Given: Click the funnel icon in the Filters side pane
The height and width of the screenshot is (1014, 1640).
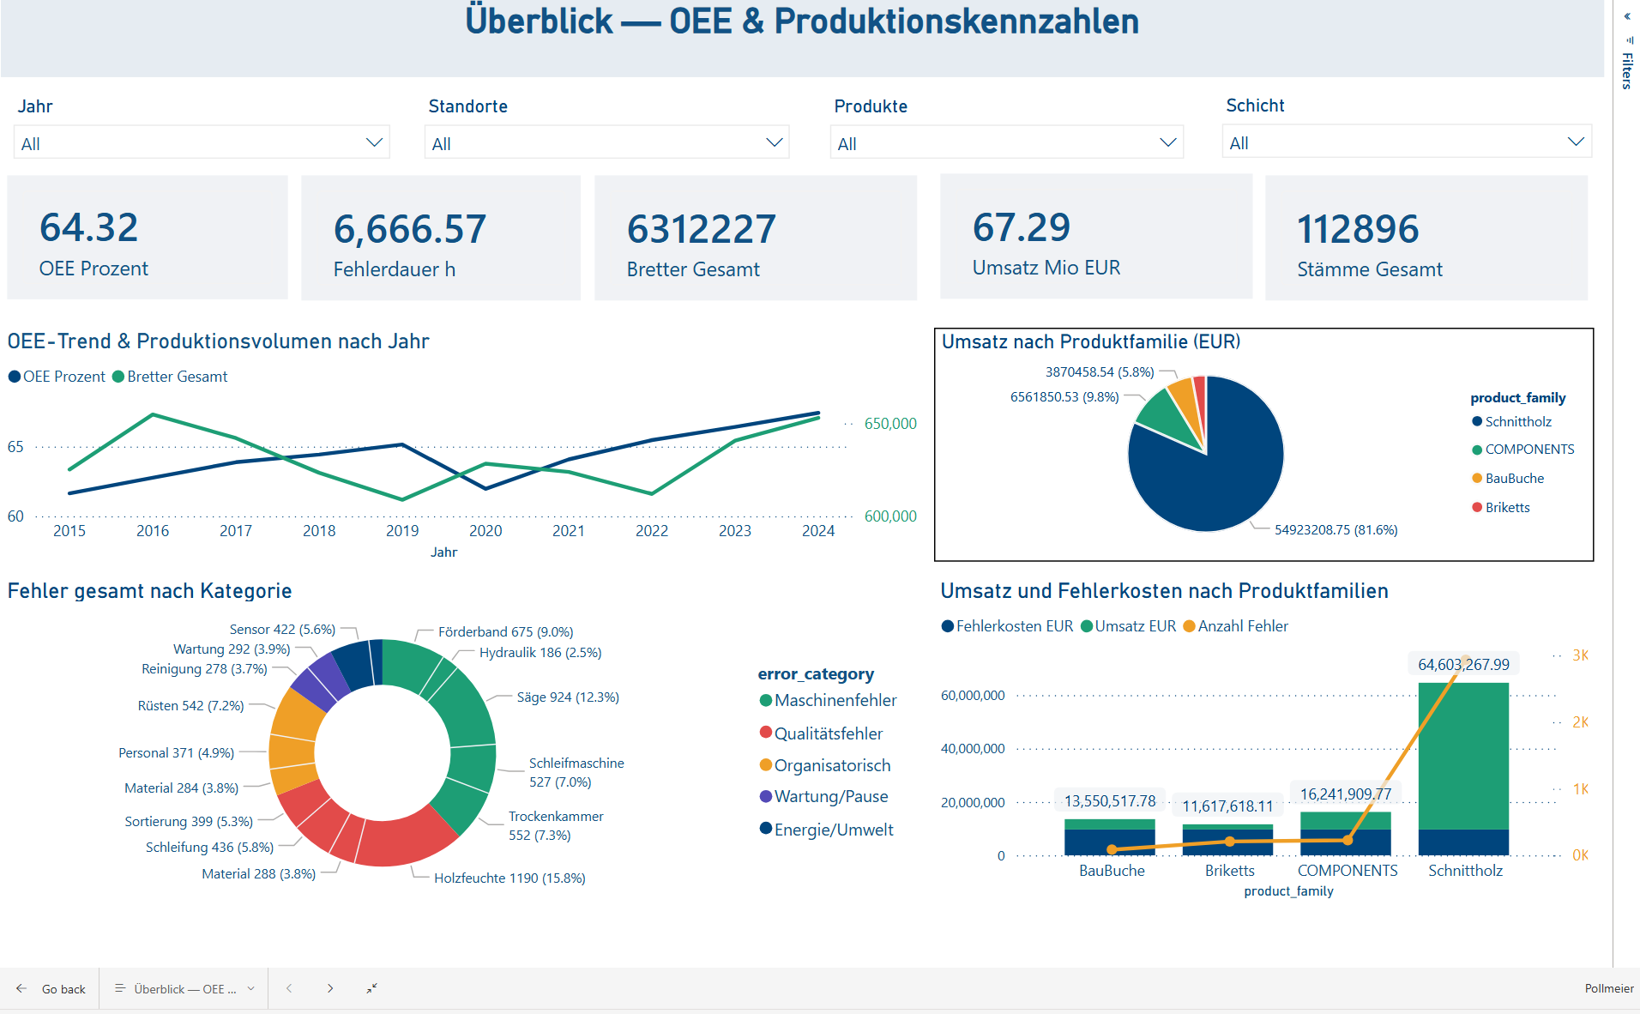Looking at the screenshot, I should pyautogui.click(x=1627, y=40).
